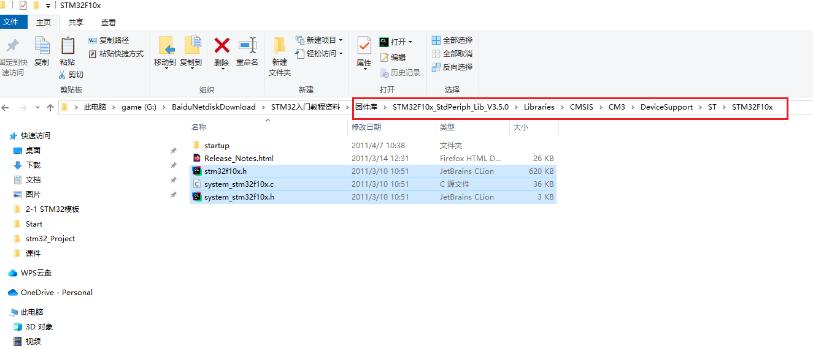Click Libraries breadcrumb
The image size is (813, 349).
point(539,107)
